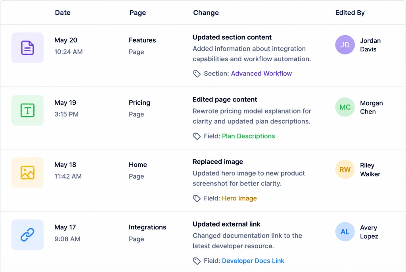Follow the Hero Image field link
406x272 pixels.
[x=239, y=198]
